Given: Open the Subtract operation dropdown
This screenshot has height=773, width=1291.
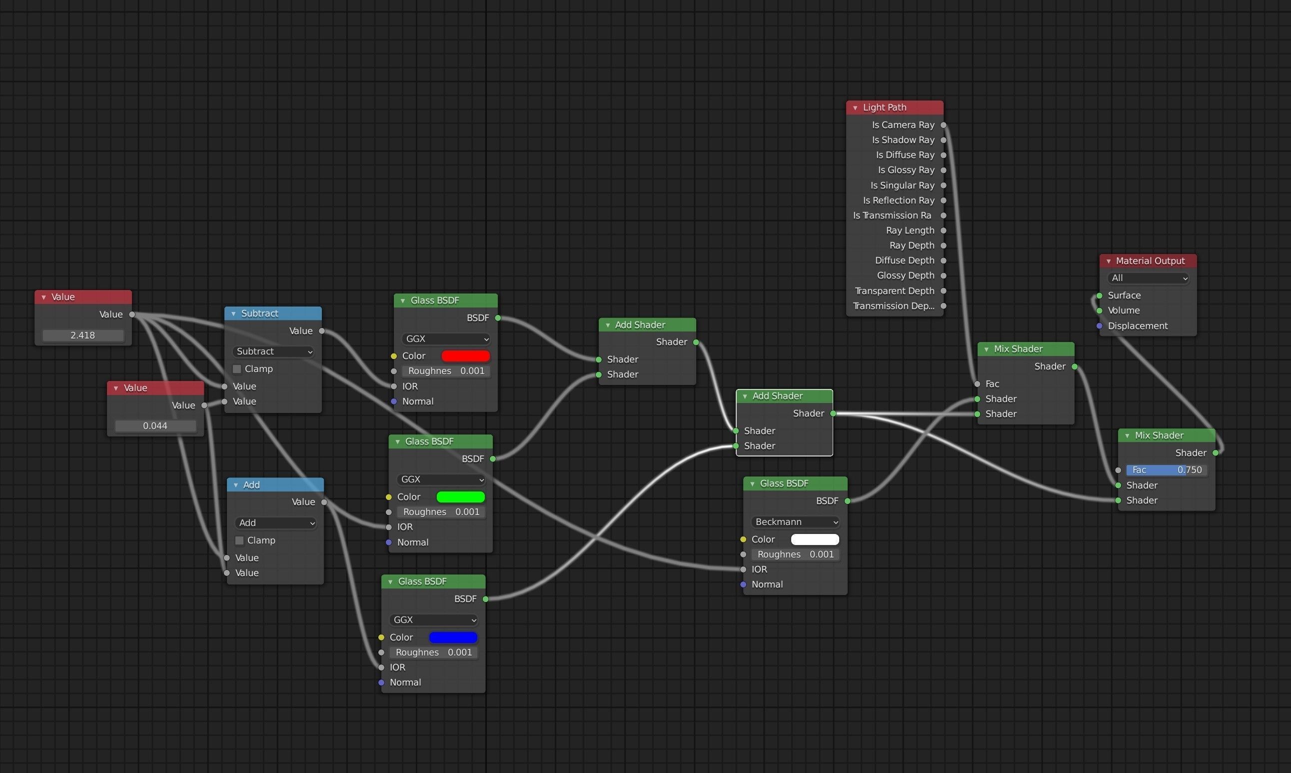Looking at the screenshot, I should pos(274,351).
